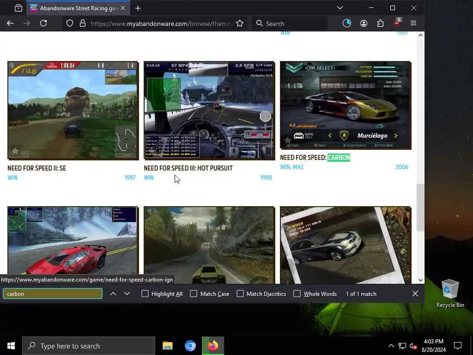473x355 pixels.
Task: Open Need for Speed II: SE screenshot thumbnail
Action: (x=73, y=110)
